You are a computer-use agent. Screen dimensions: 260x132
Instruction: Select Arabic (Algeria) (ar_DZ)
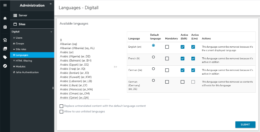pyautogui.click(x=75, y=56)
